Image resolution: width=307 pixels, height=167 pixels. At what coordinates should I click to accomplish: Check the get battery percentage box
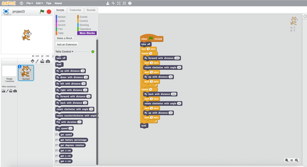(x=57, y=140)
